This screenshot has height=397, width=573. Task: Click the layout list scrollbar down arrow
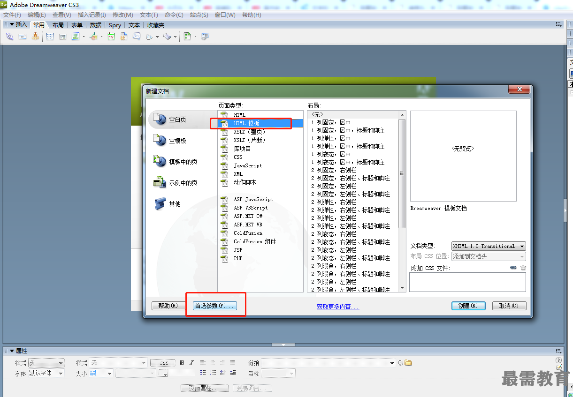coord(402,288)
